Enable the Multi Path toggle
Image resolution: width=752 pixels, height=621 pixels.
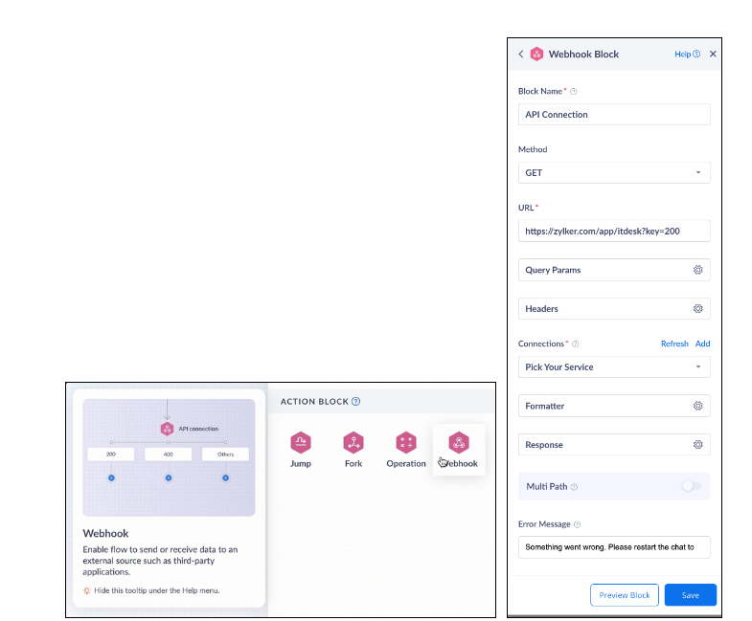pos(691,486)
